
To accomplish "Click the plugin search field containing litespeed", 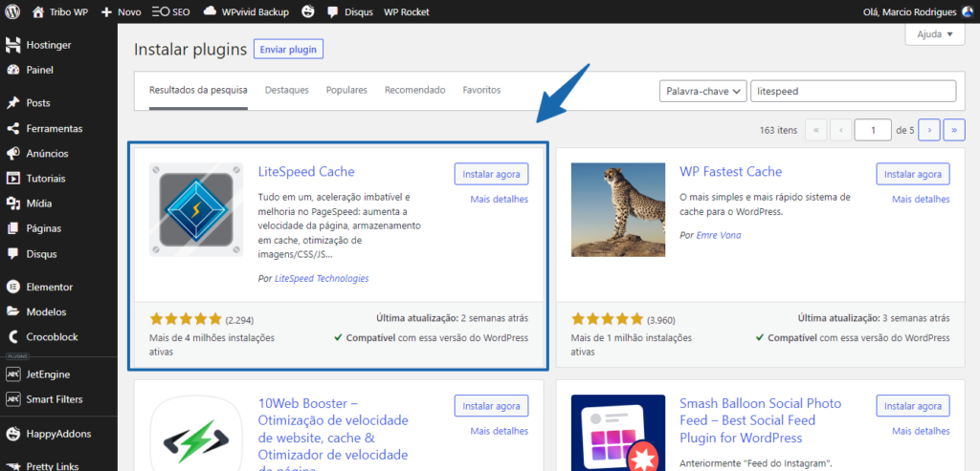I will (853, 91).
